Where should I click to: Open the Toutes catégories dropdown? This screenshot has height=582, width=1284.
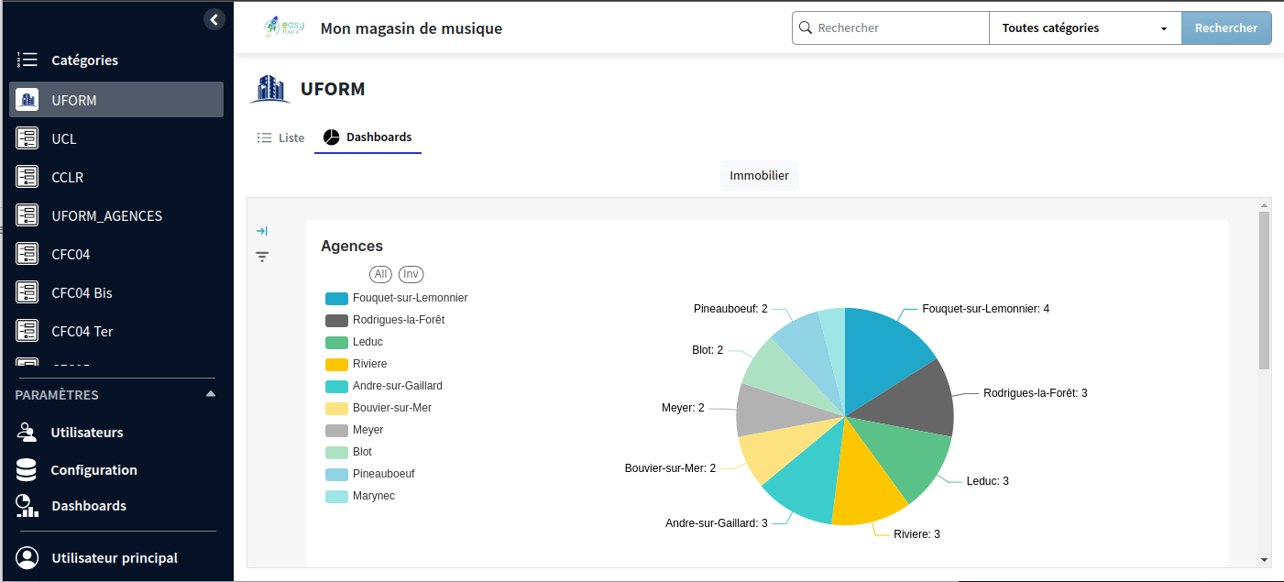point(1084,27)
